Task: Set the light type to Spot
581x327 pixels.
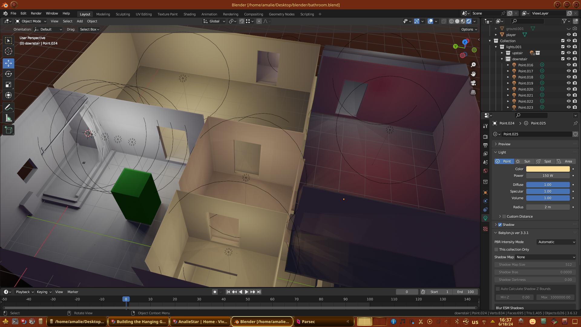Action: click(545, 161)
